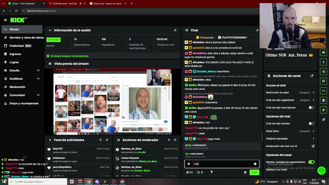The height and width of the screenshot is (185, 329).
Task: Click the chat identity icon in message box
Action: point(189,164)
